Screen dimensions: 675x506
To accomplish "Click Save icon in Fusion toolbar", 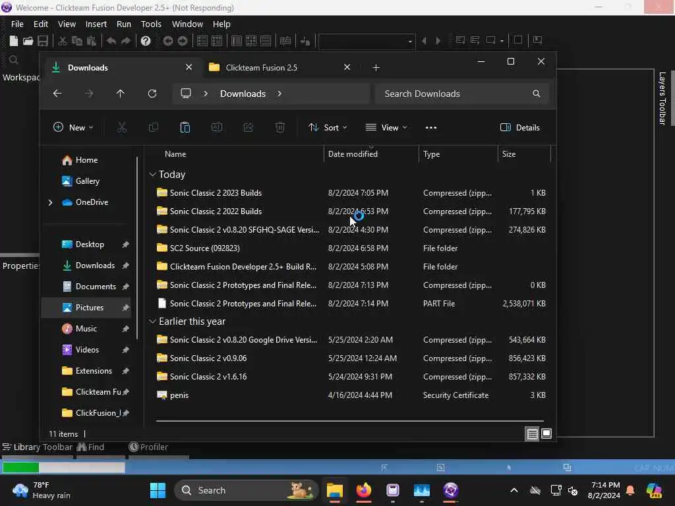I will tap(43, 41).
